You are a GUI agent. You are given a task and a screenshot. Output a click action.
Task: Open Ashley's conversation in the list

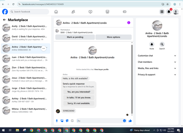pos(26,100)
